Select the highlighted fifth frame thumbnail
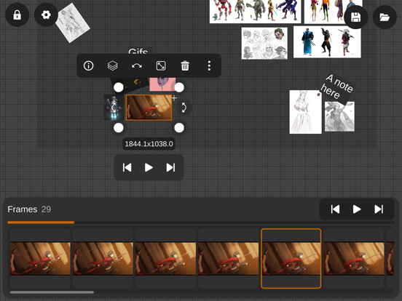Image resolution: width=402 pixels, height=301 pixels. (291, 259)
